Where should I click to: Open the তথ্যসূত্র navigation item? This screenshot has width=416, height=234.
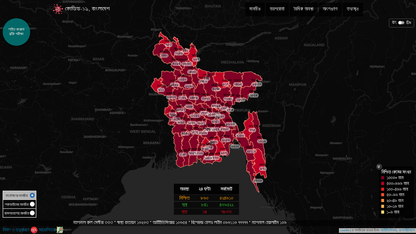click(353, 9)
